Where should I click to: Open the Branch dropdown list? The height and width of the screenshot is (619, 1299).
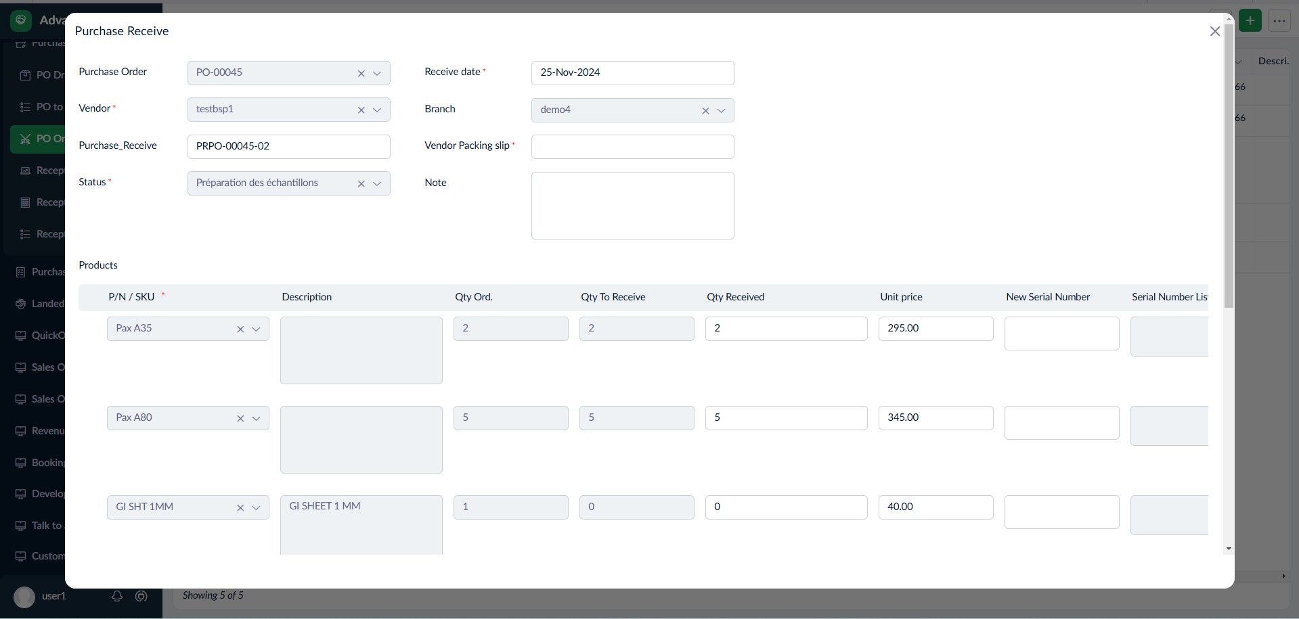point(721,111)
